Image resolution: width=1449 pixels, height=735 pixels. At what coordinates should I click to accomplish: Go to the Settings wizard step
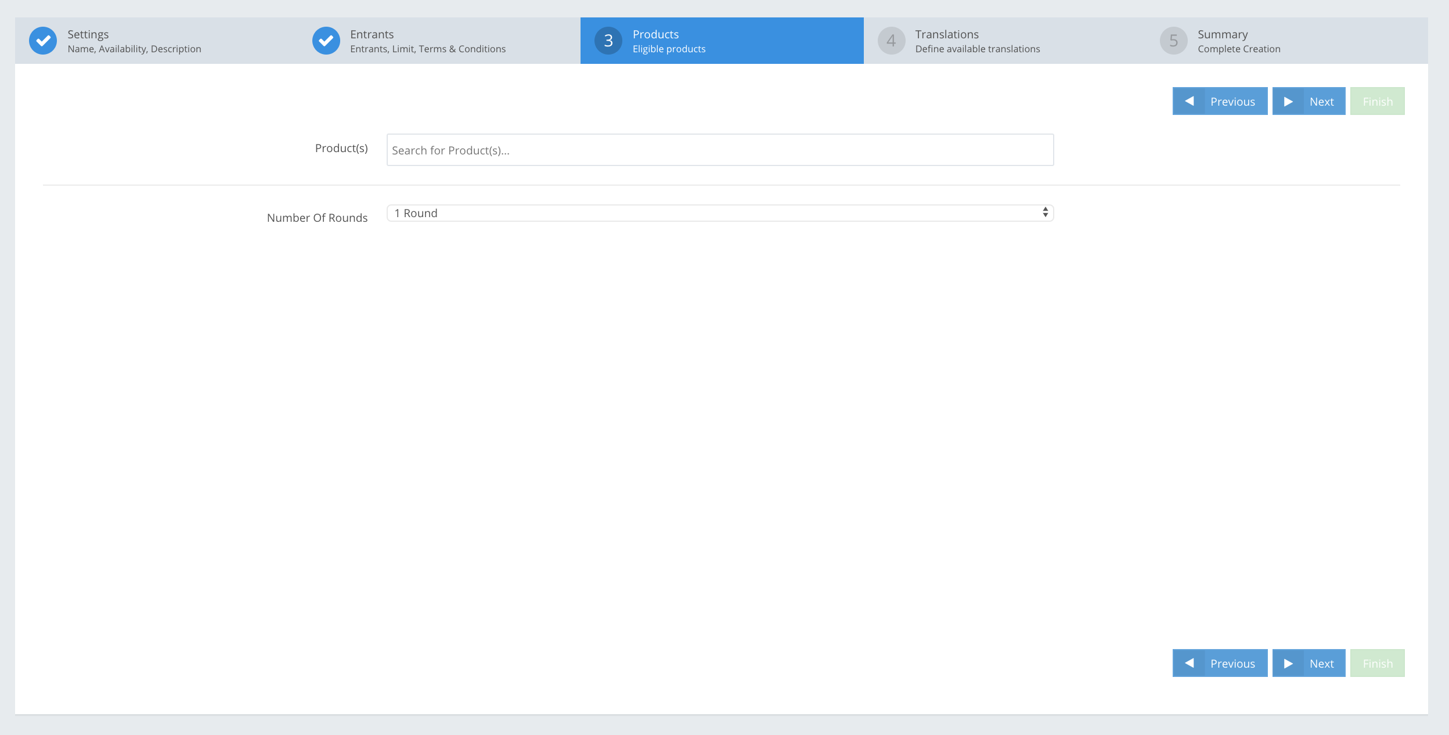(156, 41)
